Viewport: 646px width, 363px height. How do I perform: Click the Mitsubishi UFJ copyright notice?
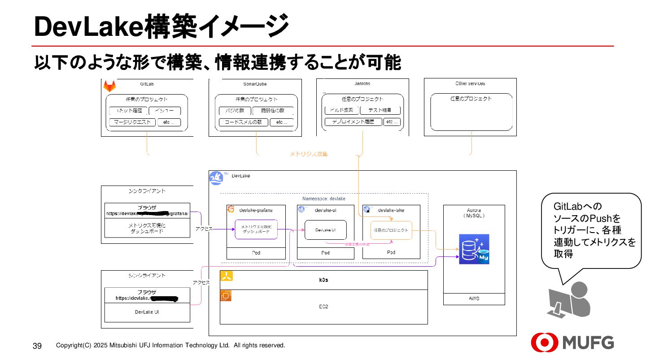click(x=170, y=346)
